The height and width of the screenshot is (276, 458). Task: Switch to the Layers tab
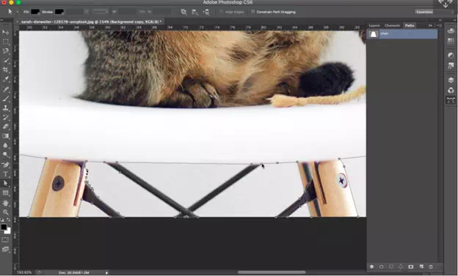point(374,26)
